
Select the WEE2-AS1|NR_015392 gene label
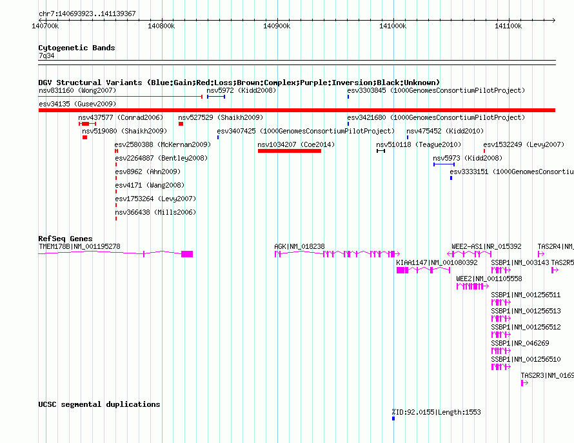[486, 247]
